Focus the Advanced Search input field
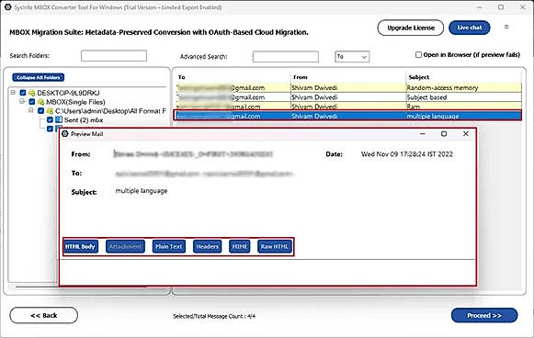This screenshot has width=534, height=338. point(286,57)
